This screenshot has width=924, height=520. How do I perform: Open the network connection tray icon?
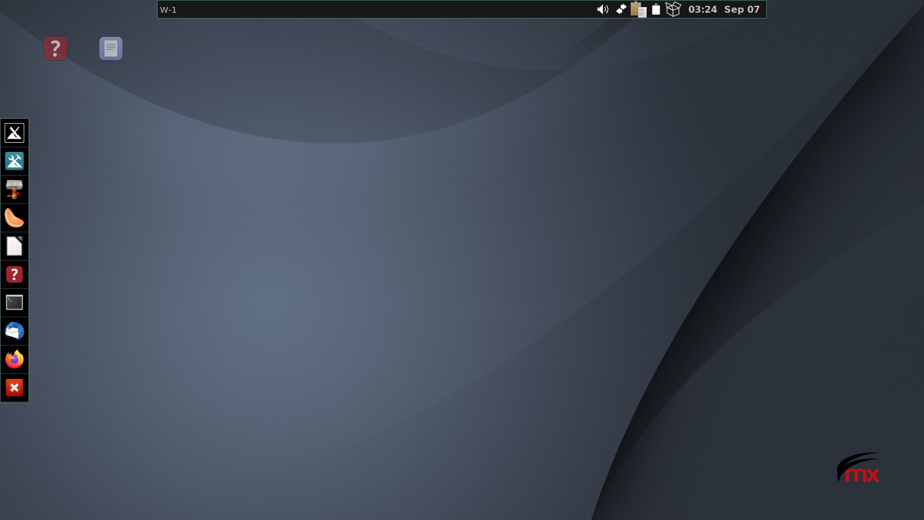pyautogui.click(x=621, y=9)
